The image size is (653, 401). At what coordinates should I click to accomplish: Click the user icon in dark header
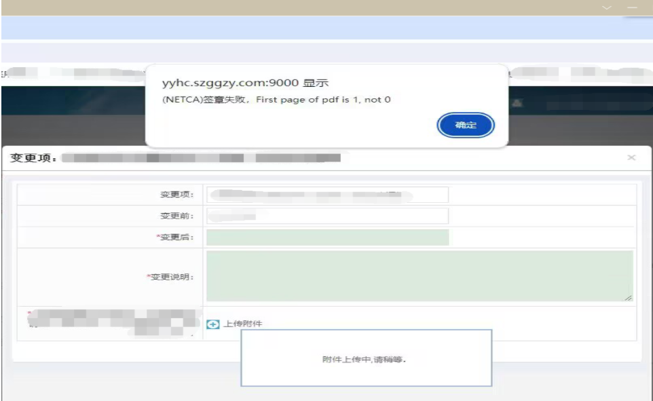(x=518, y=102)
